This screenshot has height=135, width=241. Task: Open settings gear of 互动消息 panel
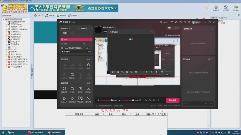[x=209, y=59]
